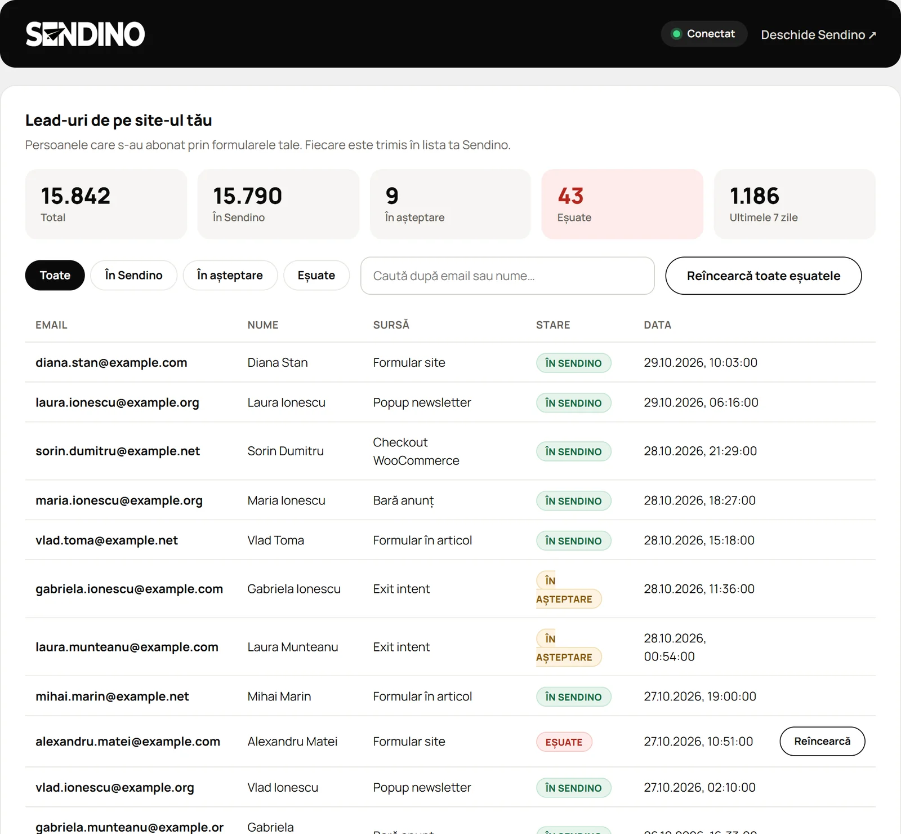Retry the alexandru.matei@example.com lead
Screen dimensions: 901x834
[822, 742]
